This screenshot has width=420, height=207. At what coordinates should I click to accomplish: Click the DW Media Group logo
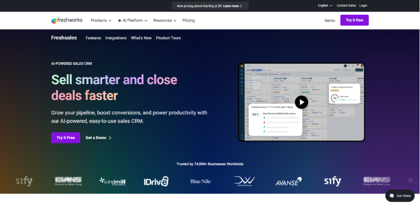[245, 181]
